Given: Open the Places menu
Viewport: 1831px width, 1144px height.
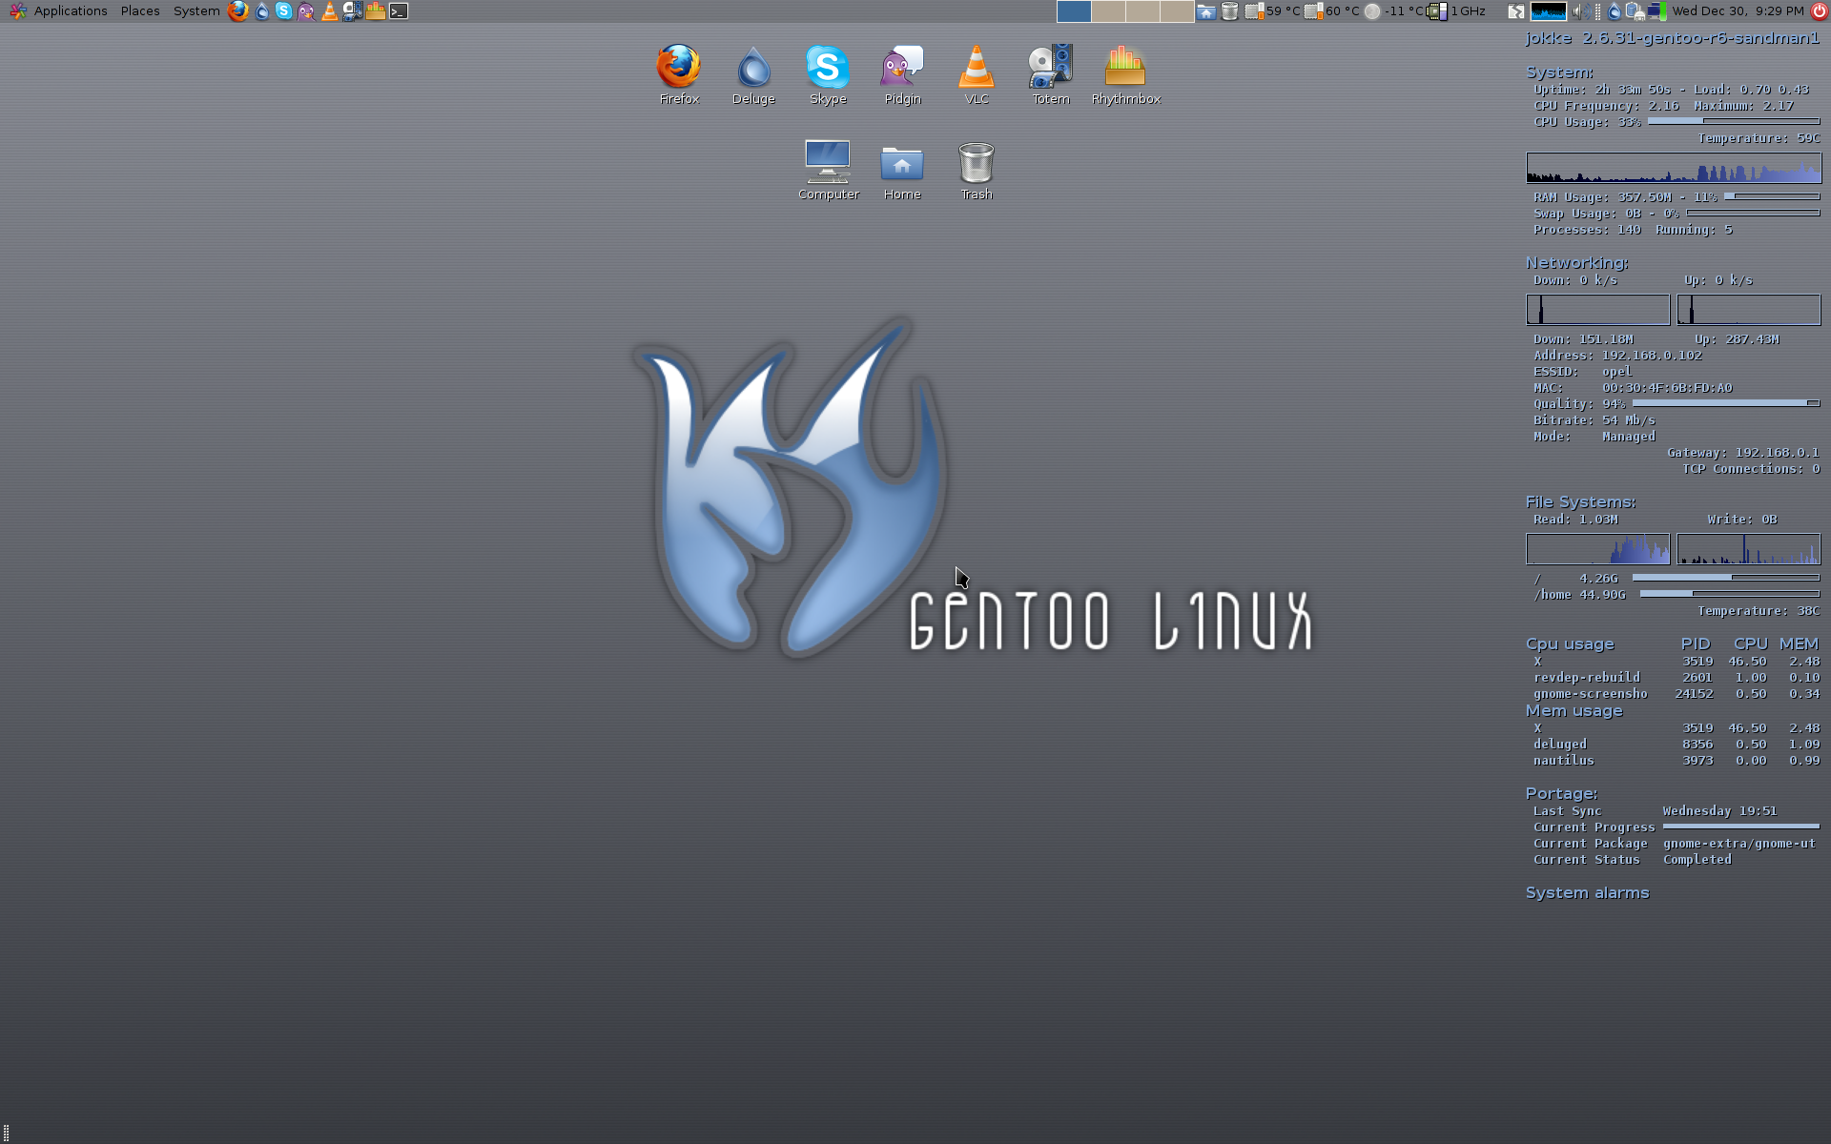Looking at the screenshot, I should click(x=140, y=11).
